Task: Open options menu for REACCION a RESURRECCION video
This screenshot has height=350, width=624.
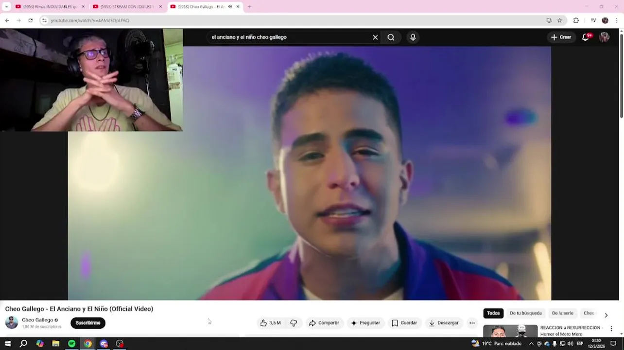Action: pyautogui.click(x=611, y=329)
